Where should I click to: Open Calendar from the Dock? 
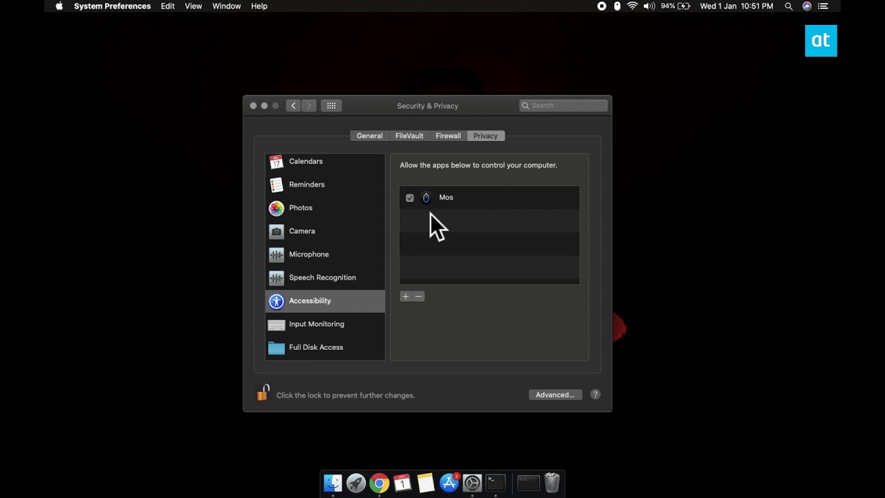click(402, 482)
